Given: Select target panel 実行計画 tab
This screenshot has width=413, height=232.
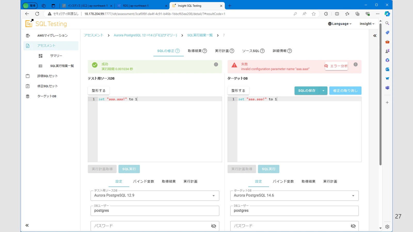Looking at the screenshot, I should [330, 181].
